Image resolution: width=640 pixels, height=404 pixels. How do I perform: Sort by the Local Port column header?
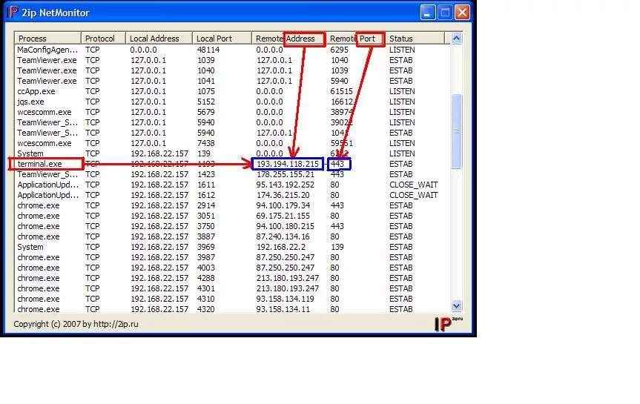[x=222, y=39]
